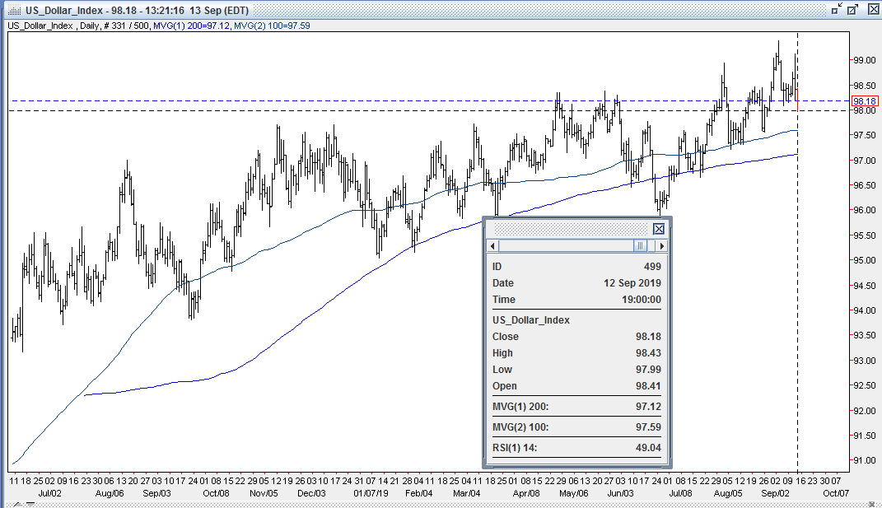The height and width of the screenshot is (508, 882).
Task: Click the MVG(1) 200=97.12 header label
Action: click(191, 26)
